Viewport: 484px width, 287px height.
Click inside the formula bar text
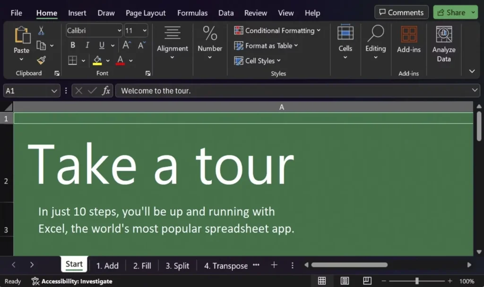tap(284, 91)
